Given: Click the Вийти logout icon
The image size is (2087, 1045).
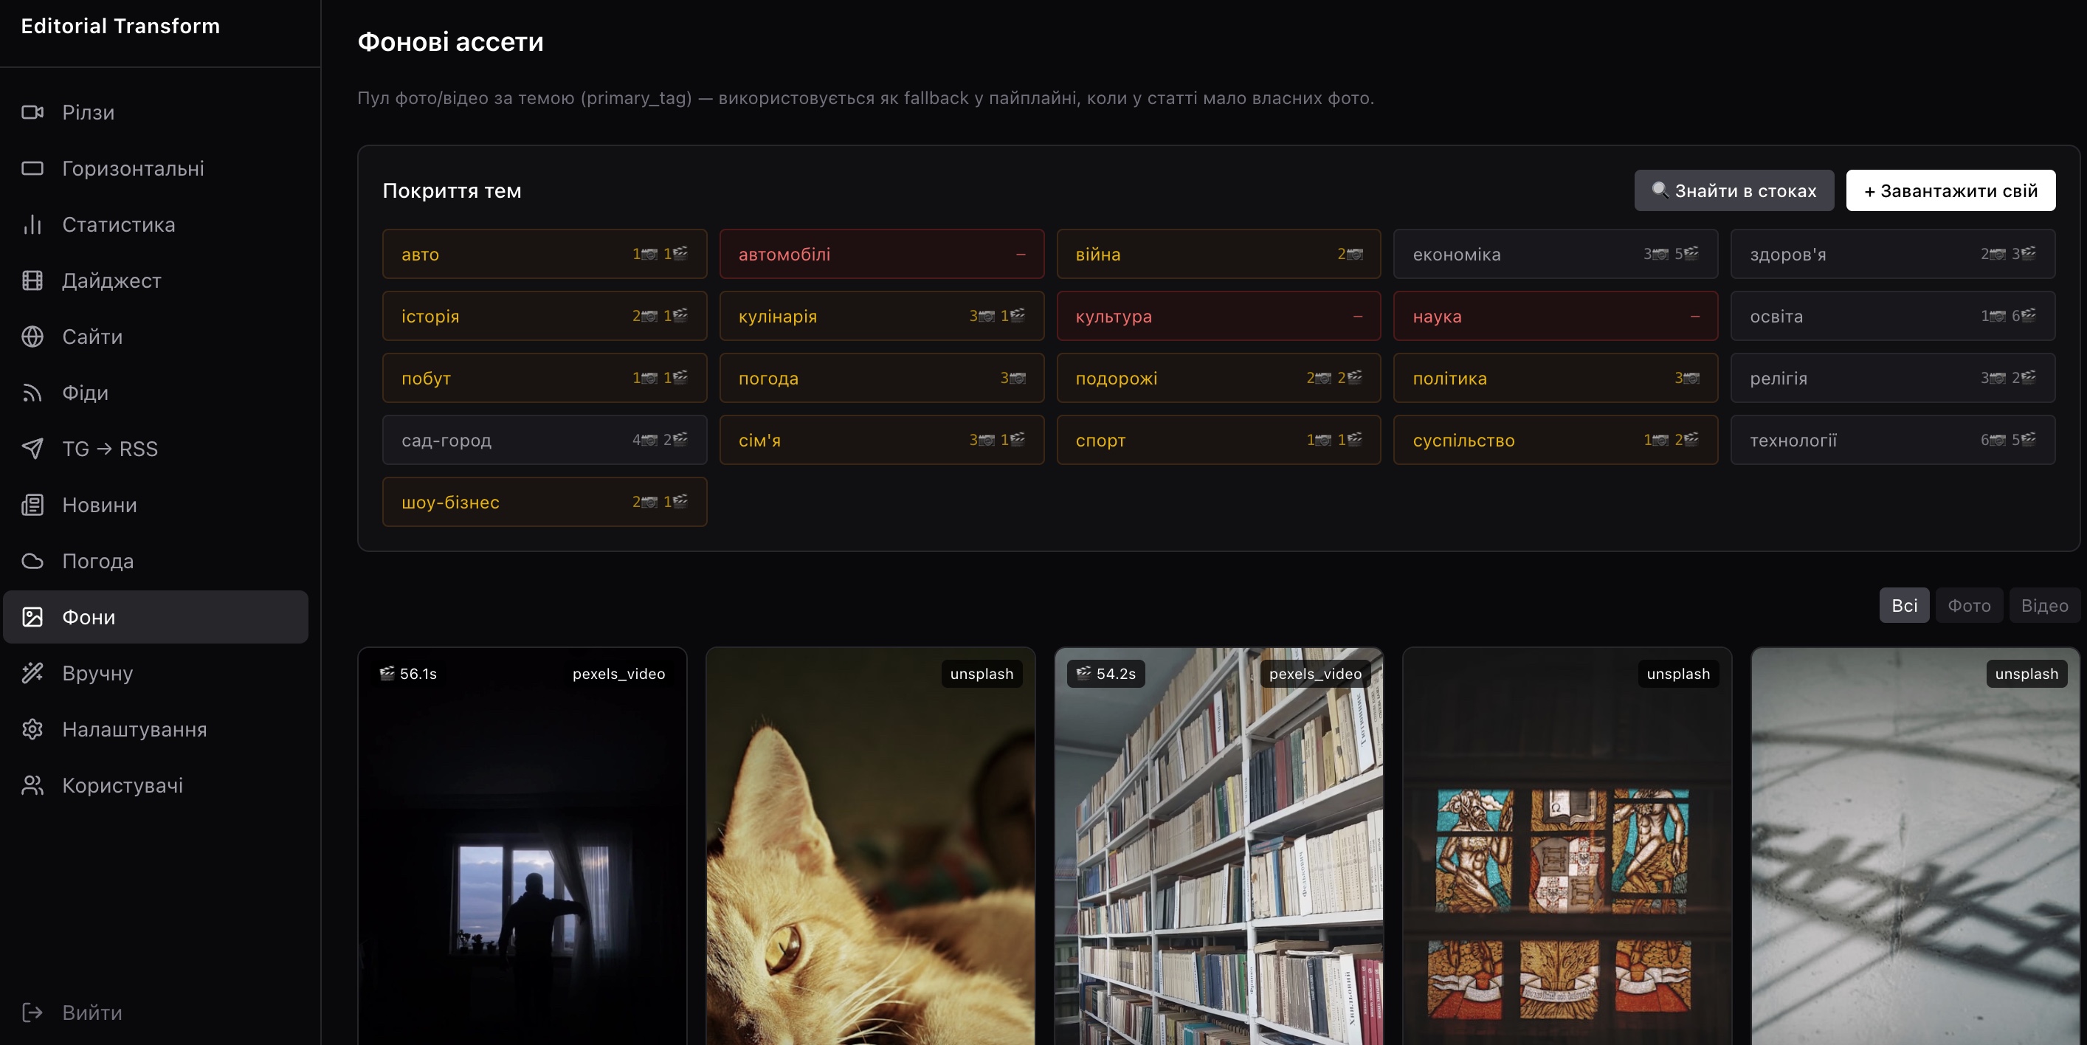Looking at the screenshot, I should click(x=32, y=1013).
